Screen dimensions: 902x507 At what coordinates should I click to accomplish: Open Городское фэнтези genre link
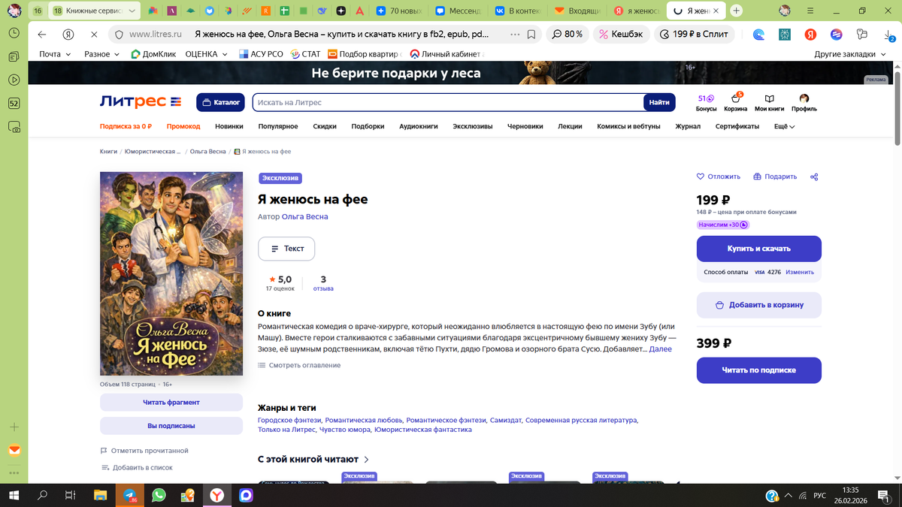[289, 420]
